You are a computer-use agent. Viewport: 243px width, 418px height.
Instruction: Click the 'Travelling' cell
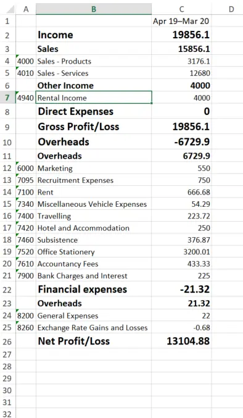94,216
